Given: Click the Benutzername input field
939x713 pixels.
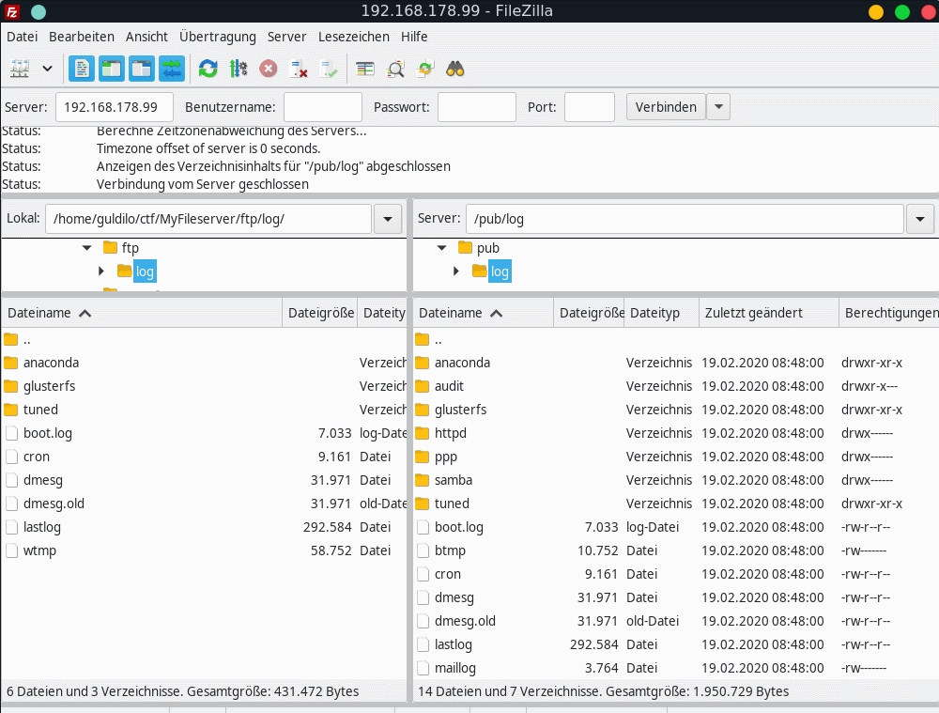Looking at the screenshot, I should 323,107.
